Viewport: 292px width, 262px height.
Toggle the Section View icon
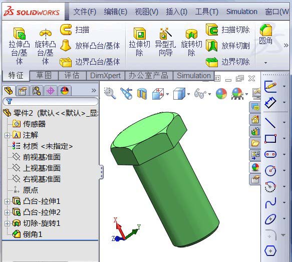(142, 94)
